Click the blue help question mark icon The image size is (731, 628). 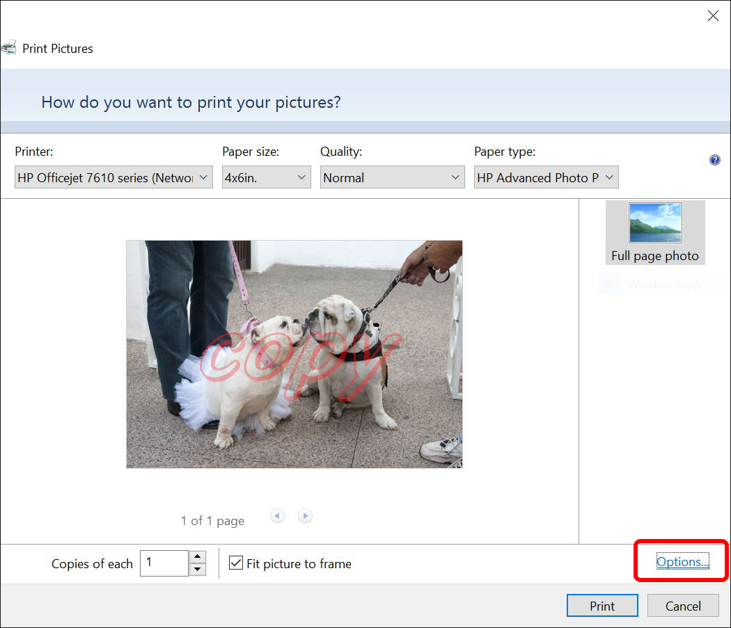pos(714,160)
